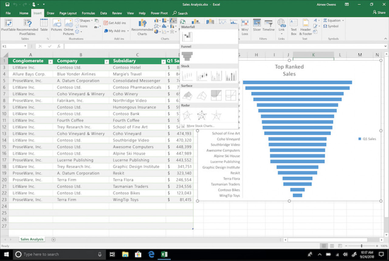Viewport: 389px width, 261px height.
Task: Open the Conglomerate column filter
Action: coord(50,61)
